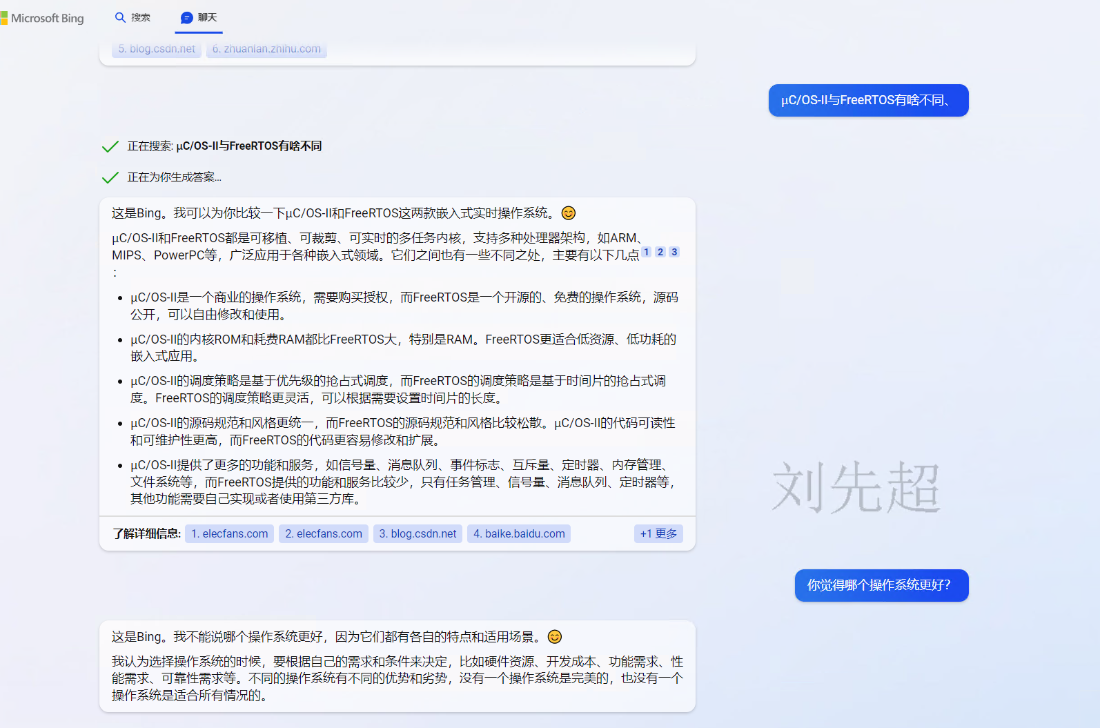Click the Microsoft Bing logo

tap(42, 18)
